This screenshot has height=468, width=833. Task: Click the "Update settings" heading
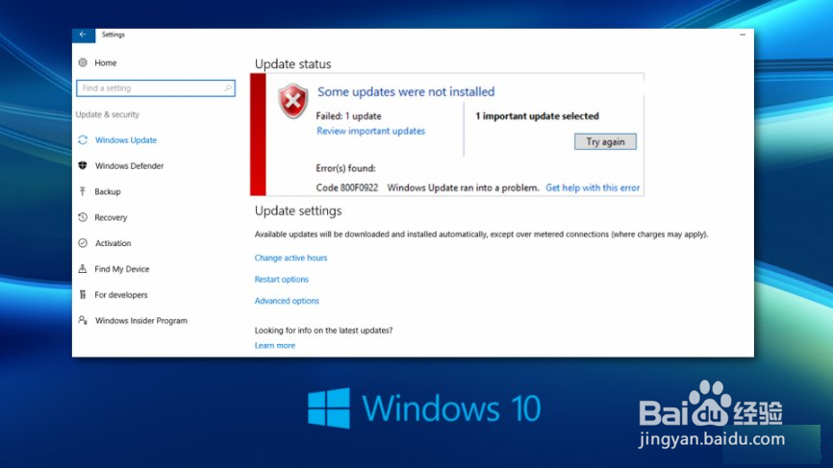pyautogui.click(x=298, y=211)
